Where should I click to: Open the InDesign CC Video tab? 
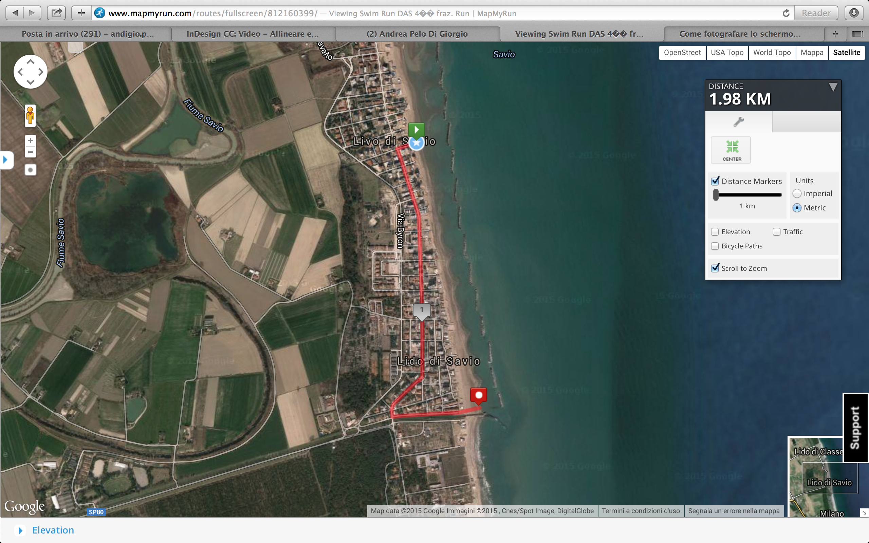[x=253, y=34]
